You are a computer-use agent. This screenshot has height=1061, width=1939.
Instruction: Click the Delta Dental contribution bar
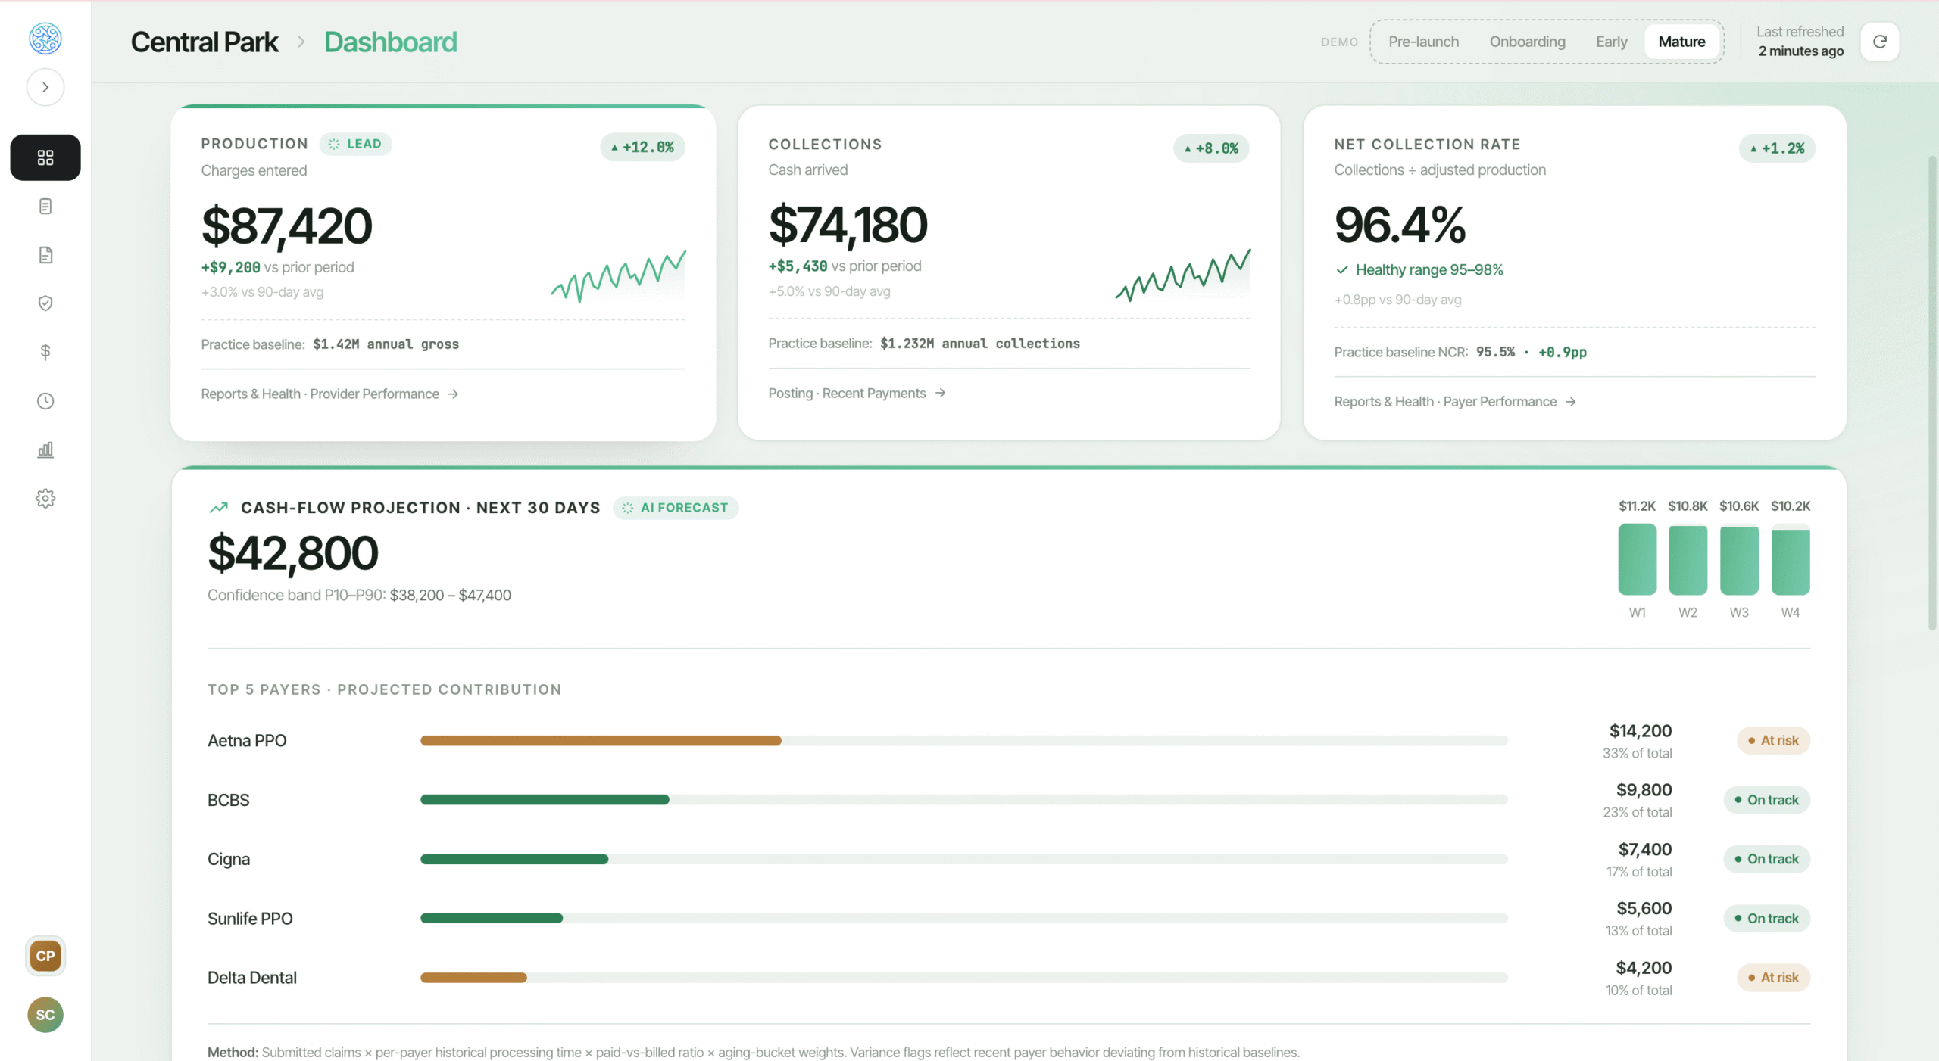[963, 978]
